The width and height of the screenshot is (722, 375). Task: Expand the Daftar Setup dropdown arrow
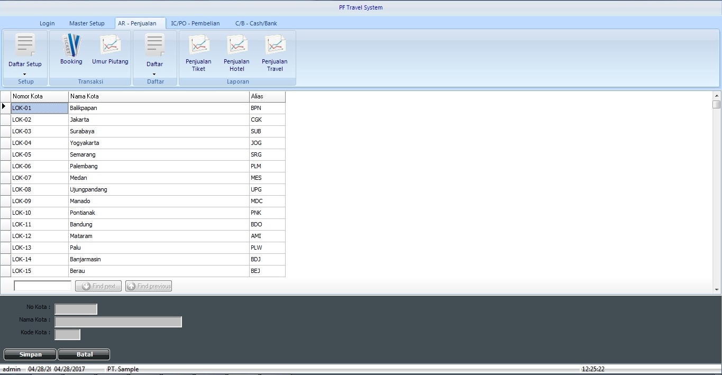[25, 74]
